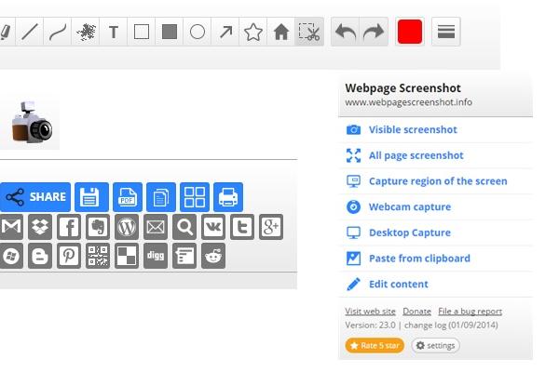Select the filled rectangle tool
The image size is (559, 372).
tap(170, 32)
